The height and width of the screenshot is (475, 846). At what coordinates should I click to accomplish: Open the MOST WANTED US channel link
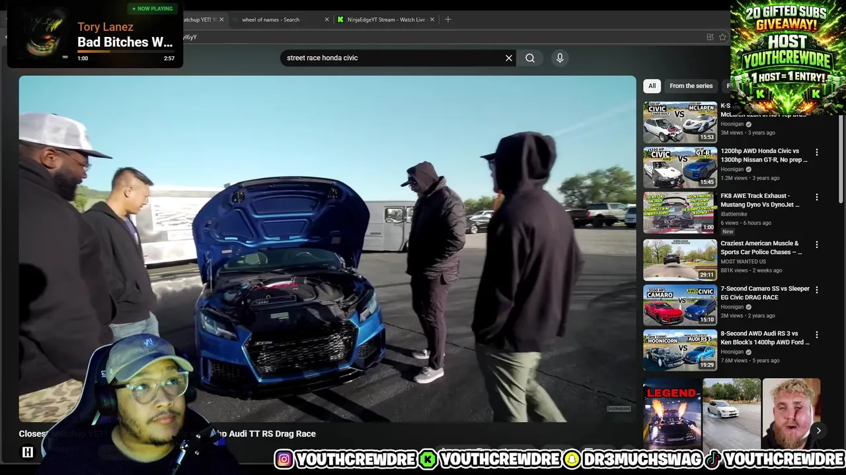744,261
